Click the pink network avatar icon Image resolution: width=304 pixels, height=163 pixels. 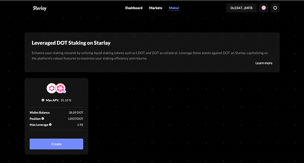click(x=264, y=8)
